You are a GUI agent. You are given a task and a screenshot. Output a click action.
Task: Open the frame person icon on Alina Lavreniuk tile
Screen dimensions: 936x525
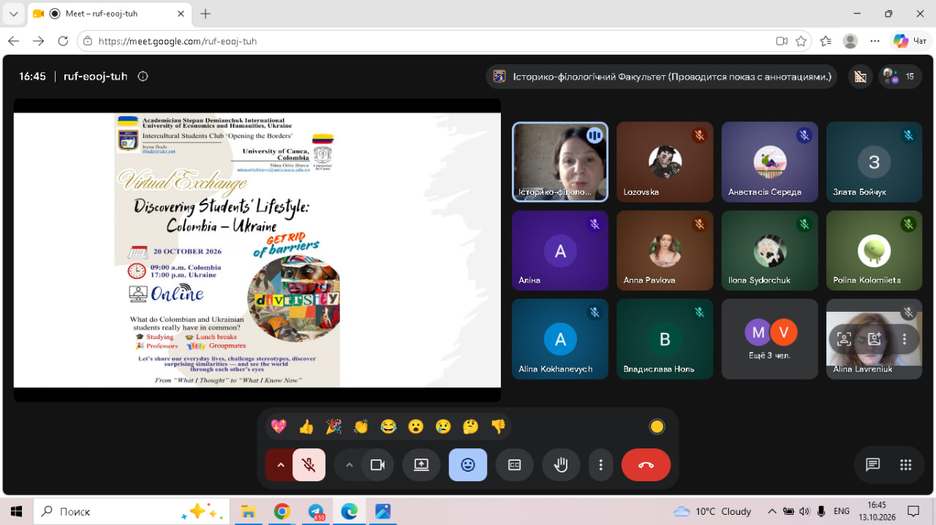[x=844, y=339]
